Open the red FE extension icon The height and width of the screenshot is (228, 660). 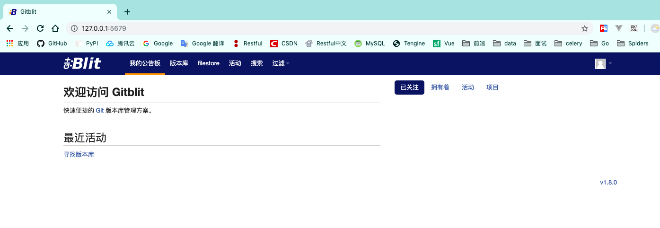(604, 28)
